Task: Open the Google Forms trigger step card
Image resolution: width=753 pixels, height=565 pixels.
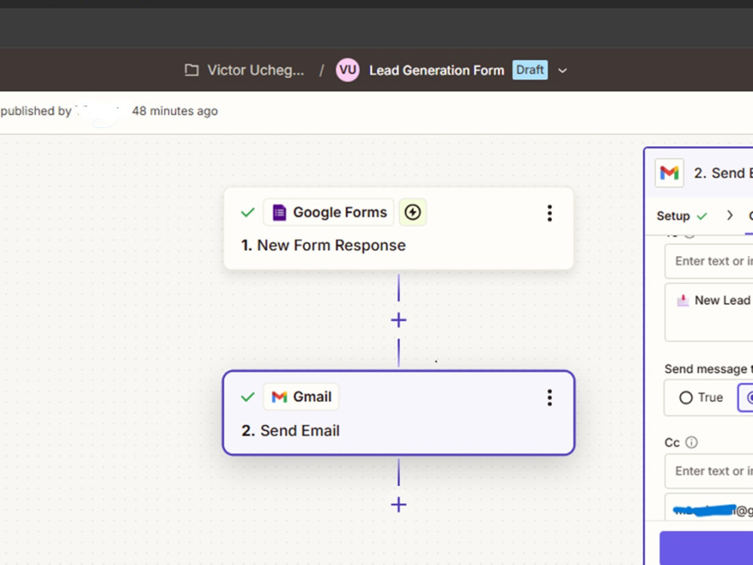Action: [398, 229]
